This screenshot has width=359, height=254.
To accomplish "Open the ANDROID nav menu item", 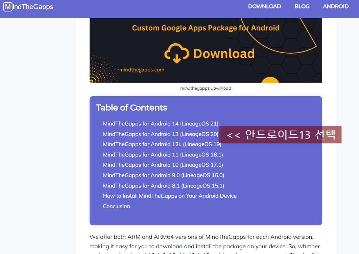I will [336, 6].
